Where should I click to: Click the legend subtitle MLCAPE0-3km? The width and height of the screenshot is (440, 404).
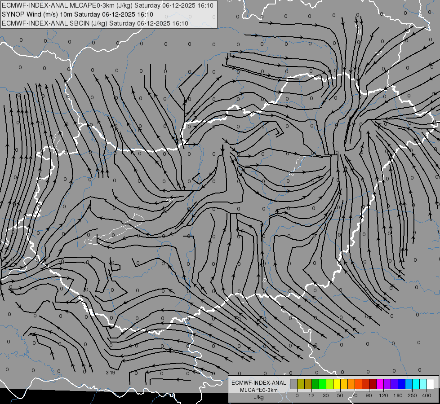pyautogui.click(x=258, y=390)
